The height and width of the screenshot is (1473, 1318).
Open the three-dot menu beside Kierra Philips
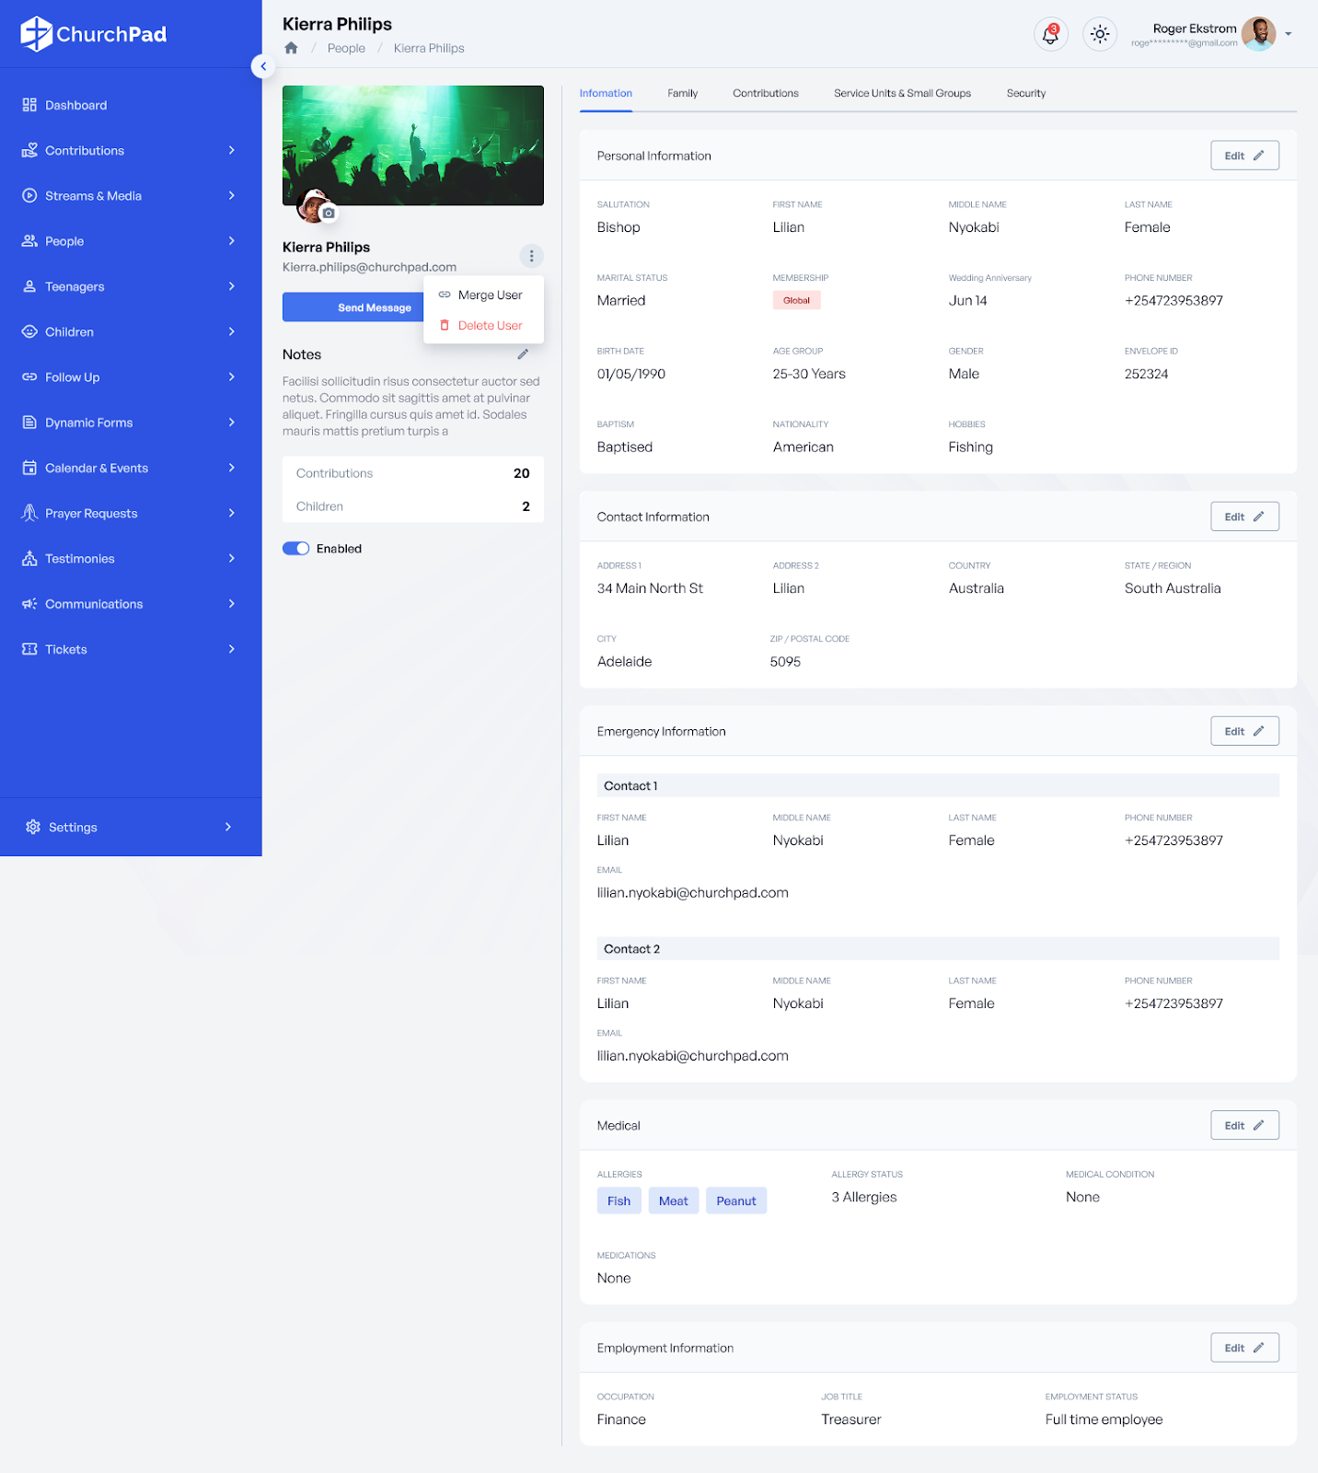531,256
